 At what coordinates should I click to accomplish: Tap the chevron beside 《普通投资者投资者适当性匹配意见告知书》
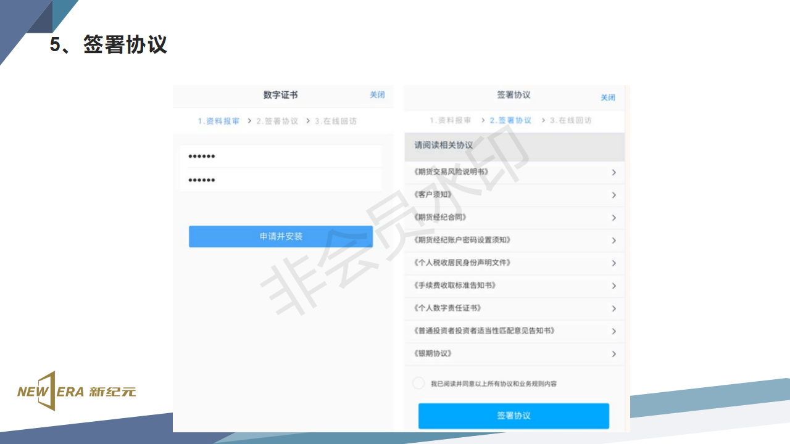pos(613,331)
